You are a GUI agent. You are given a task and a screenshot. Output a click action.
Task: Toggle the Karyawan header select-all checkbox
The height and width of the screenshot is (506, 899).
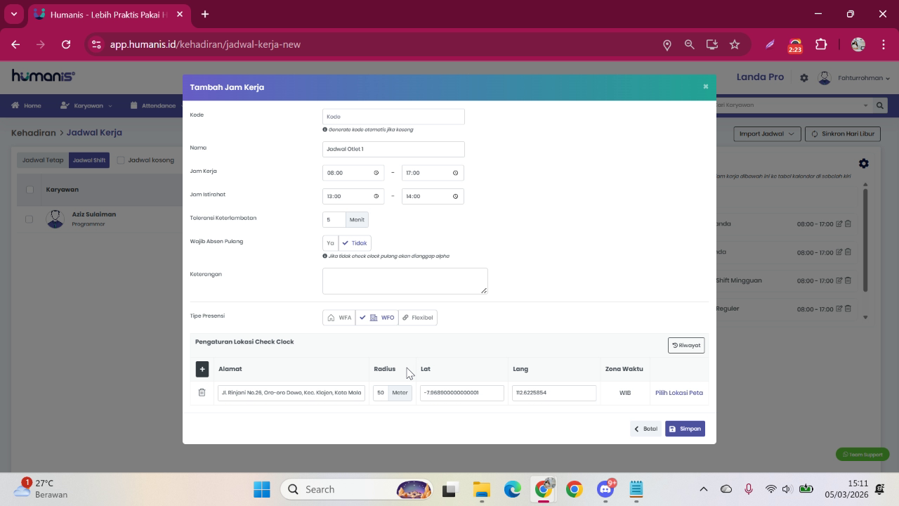(29, 190)
